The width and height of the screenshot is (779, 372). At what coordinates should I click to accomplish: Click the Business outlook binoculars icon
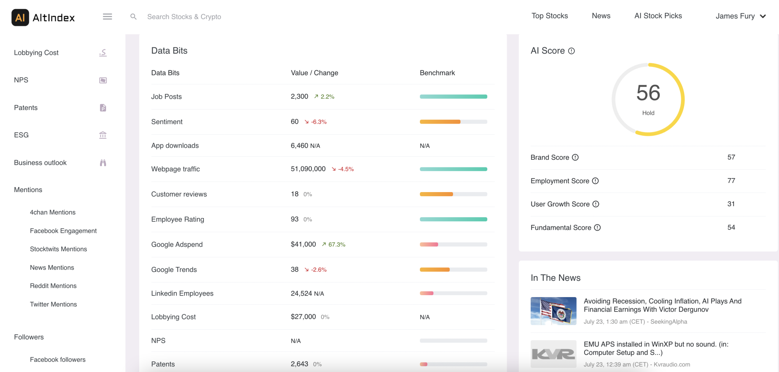coord(102,162)
